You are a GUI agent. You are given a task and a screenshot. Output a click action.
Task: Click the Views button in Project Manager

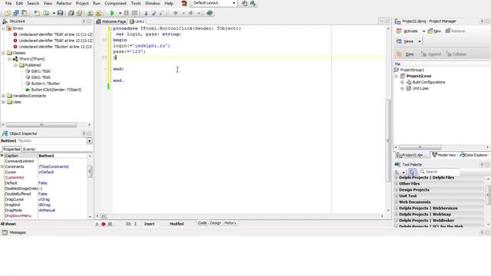(x=406, y=41)
